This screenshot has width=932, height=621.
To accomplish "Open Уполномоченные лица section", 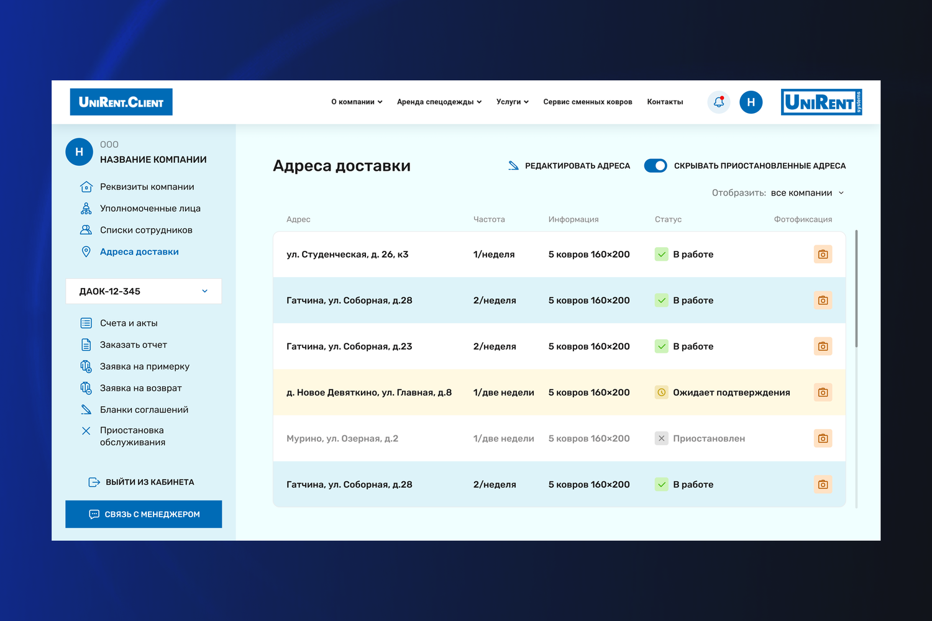I will pos(150,209).
